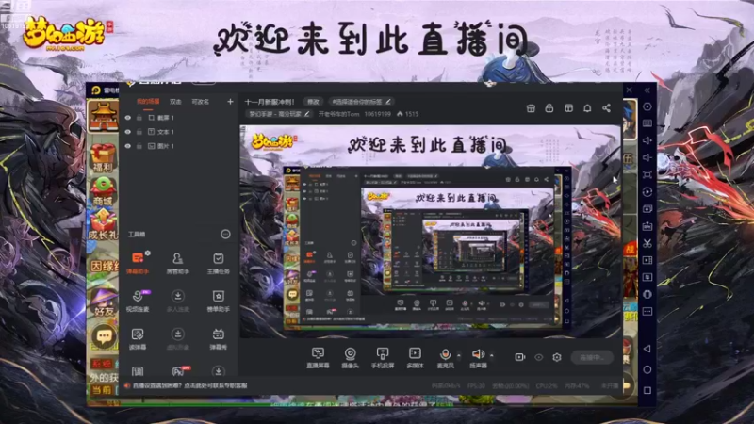Click the padlock icon in top bar

tap(549, 108)
